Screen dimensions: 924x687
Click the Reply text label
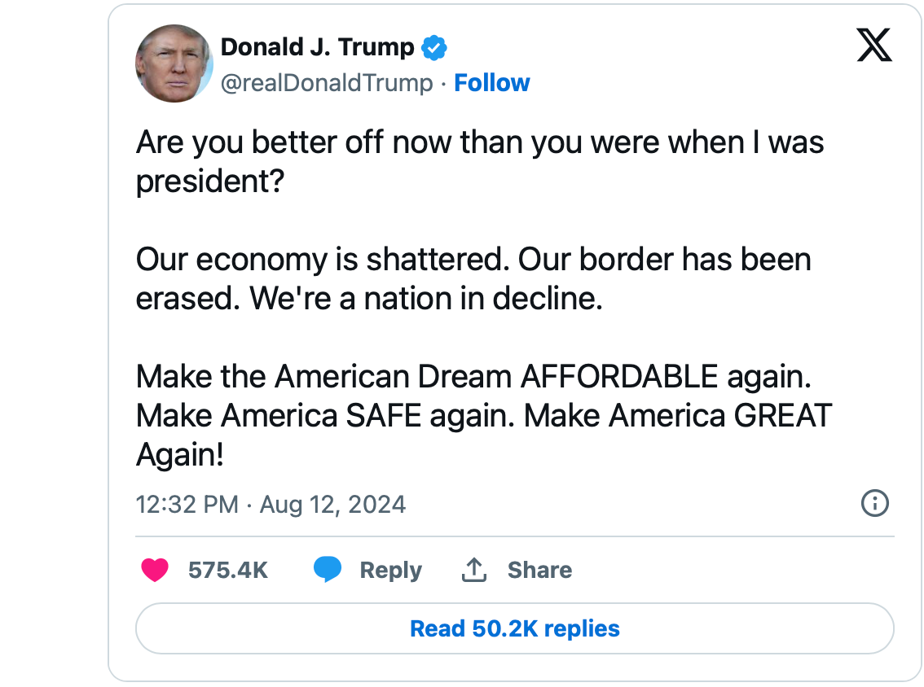[x=390, y=570]
